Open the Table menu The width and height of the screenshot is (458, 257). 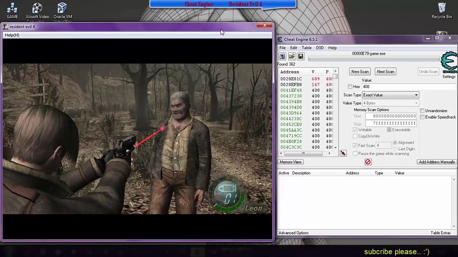(306, 48)
